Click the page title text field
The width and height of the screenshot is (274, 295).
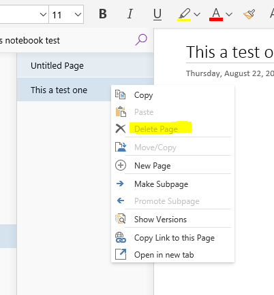[x=230, y=52]
